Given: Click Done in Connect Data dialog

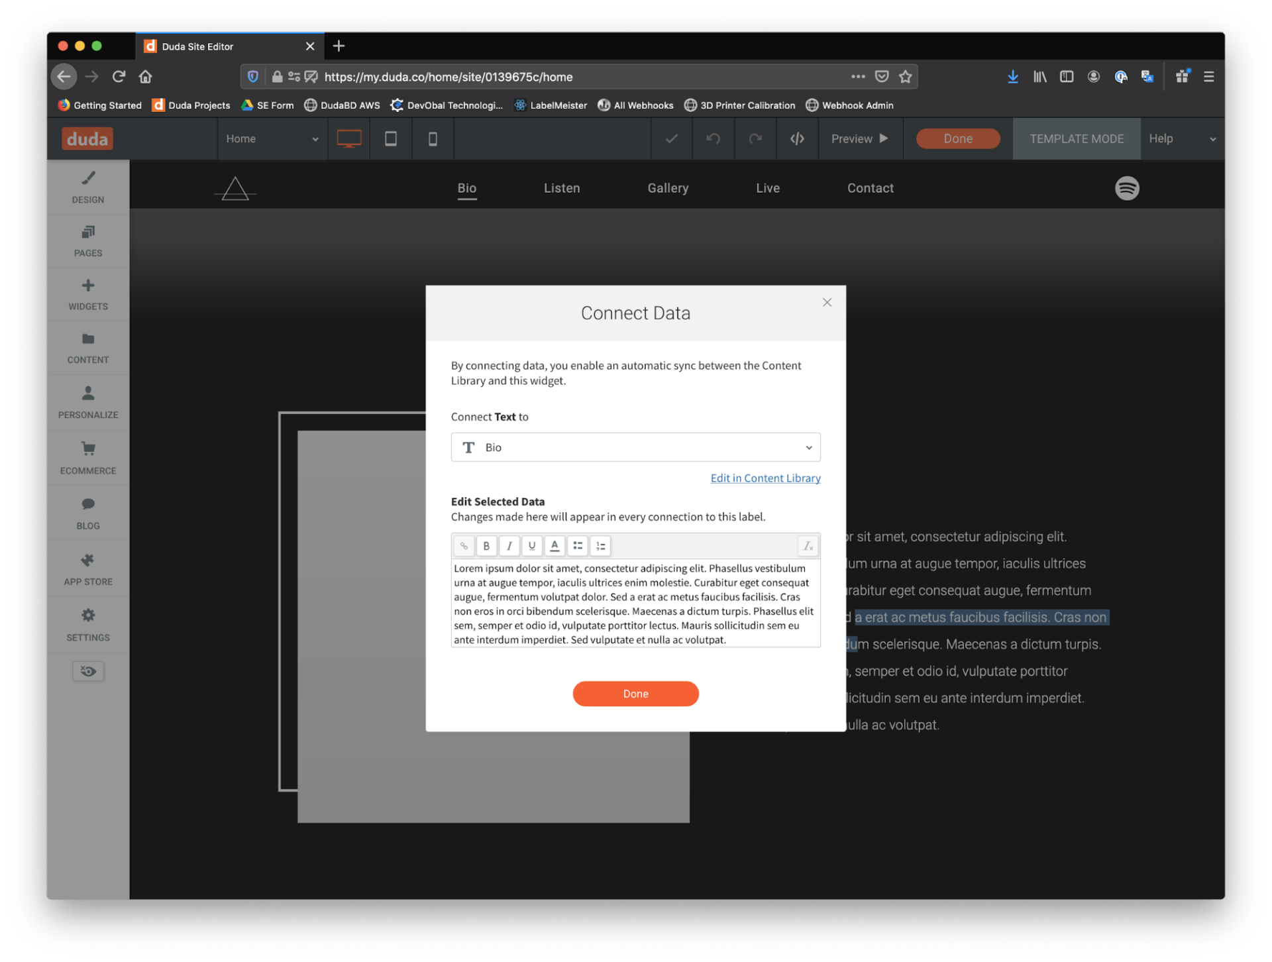Looking at the screenshot, I should click(635, 694).
